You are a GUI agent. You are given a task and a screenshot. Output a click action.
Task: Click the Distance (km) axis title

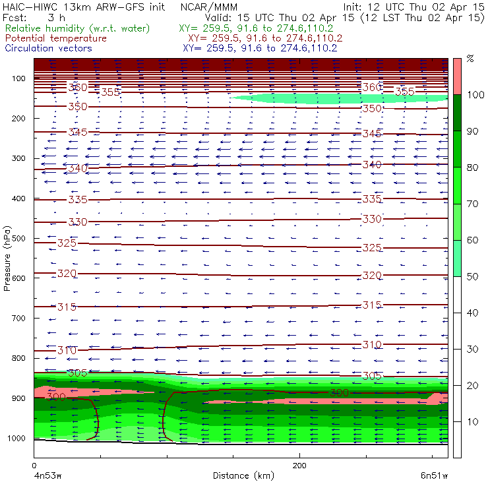coord(243,475)
